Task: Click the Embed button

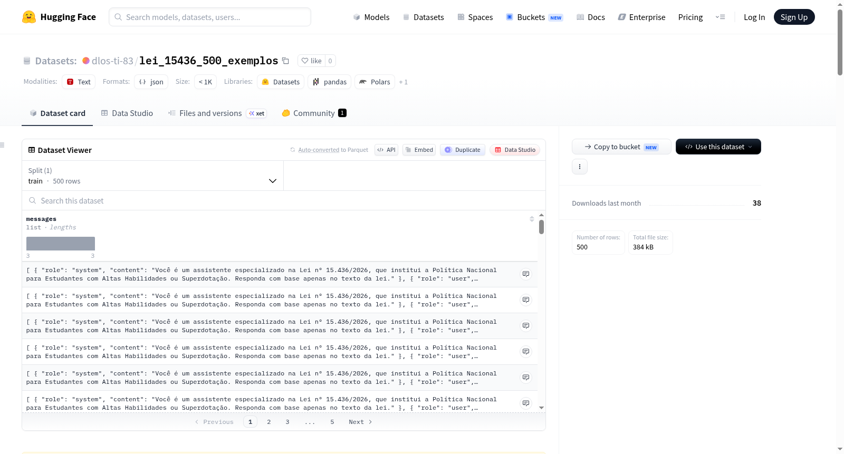Action: click(419, 150)
